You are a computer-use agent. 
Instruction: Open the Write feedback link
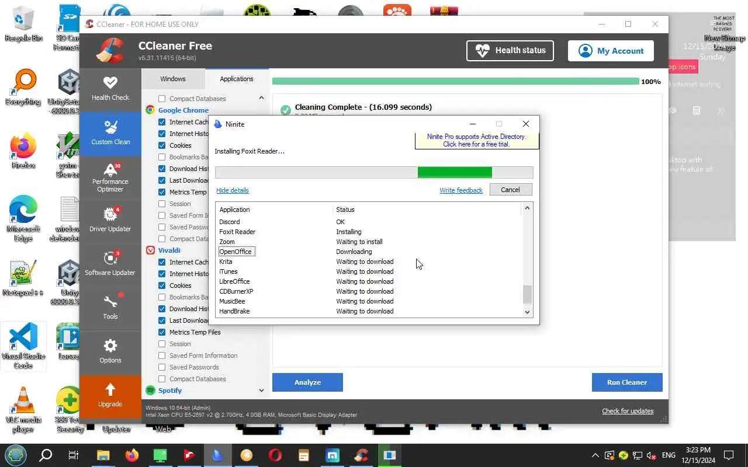[x=461, y=190]
